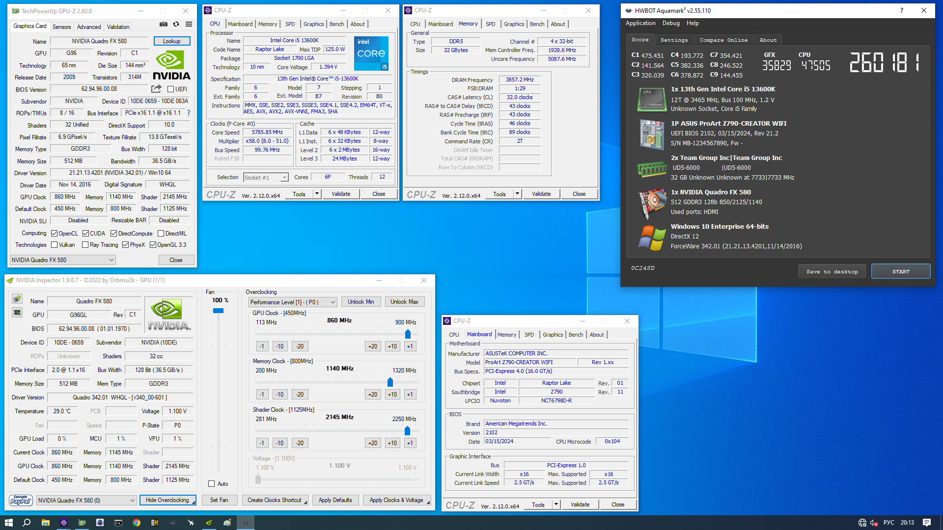Screen dimensions: 943x530
Task: Click the muted volume tray icon
Action: pos(874,523)
